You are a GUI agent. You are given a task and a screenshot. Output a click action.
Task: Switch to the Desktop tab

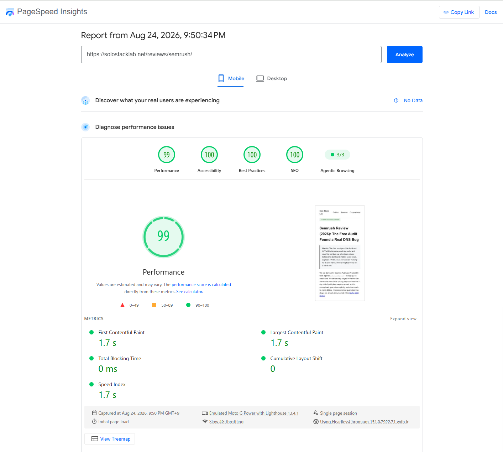pos(272,78)
